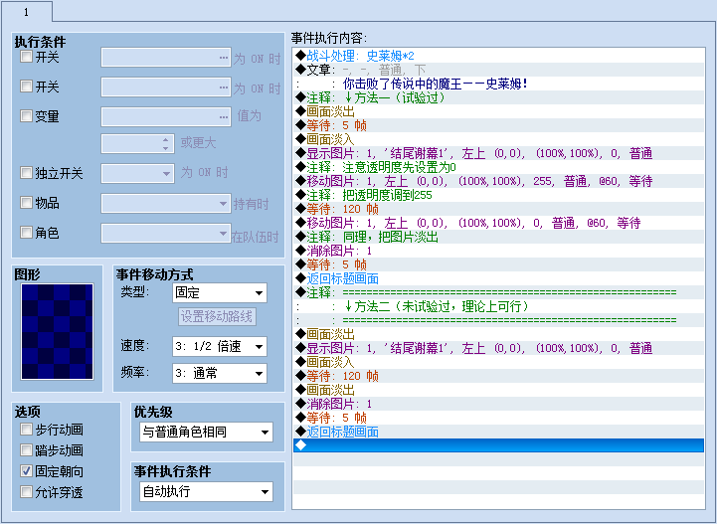Screen dimensions: 717x524
Task: Open the 频率 dropdown showing 通常
Action: tap(220, 373)
